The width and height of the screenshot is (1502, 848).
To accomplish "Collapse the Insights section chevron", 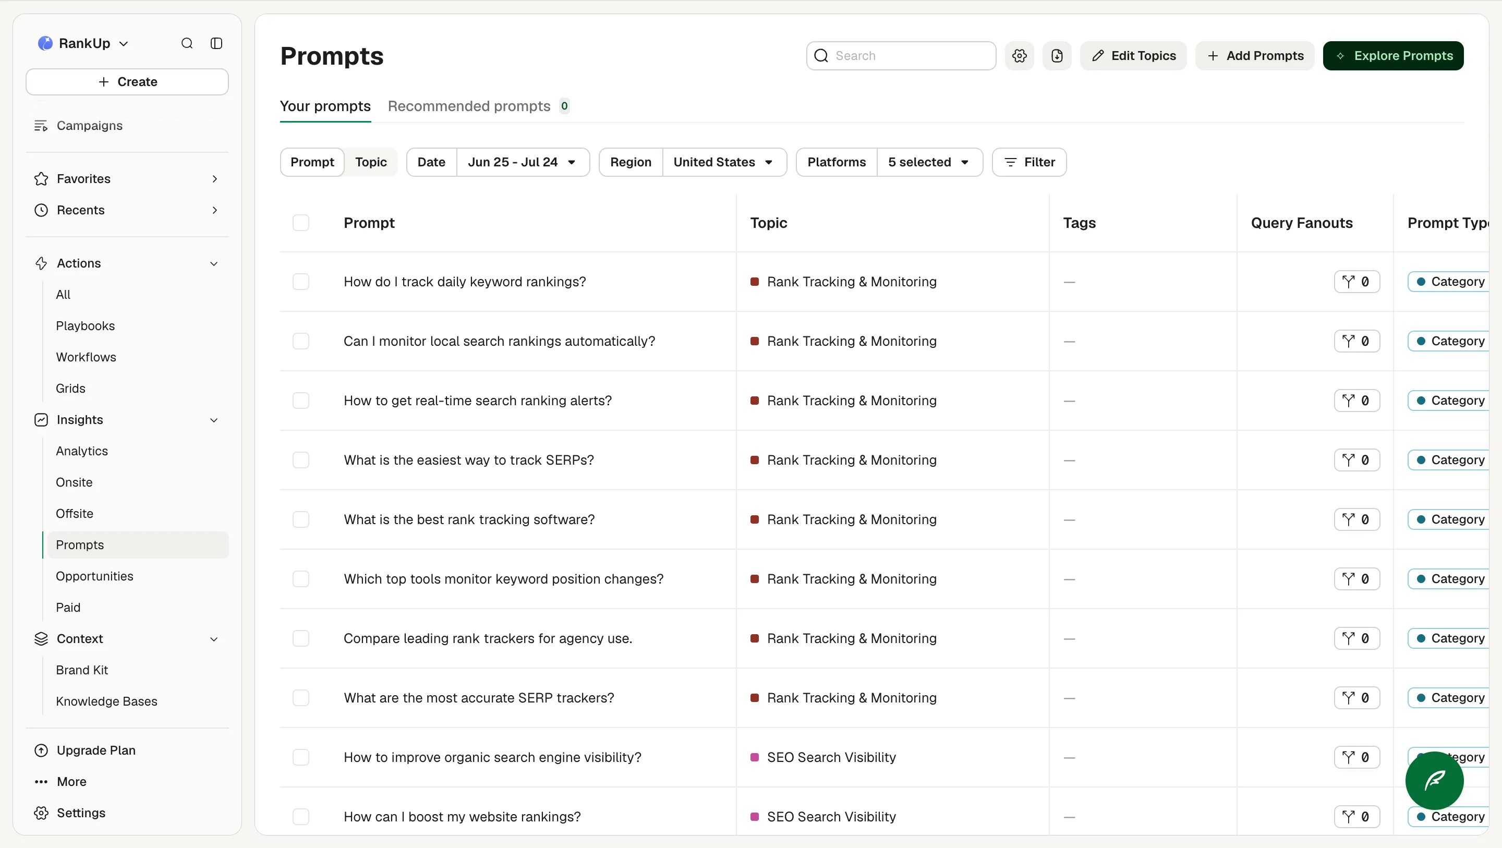I will [x=214, y=420].
